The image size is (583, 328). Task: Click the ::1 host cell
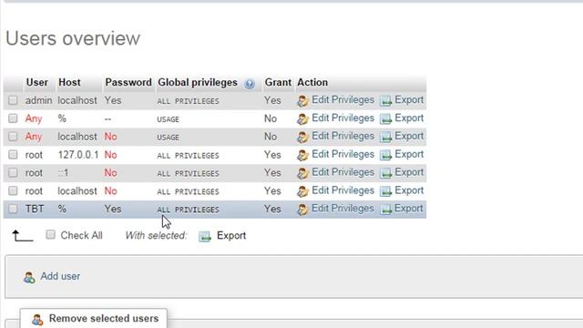[x=63, y=173]
